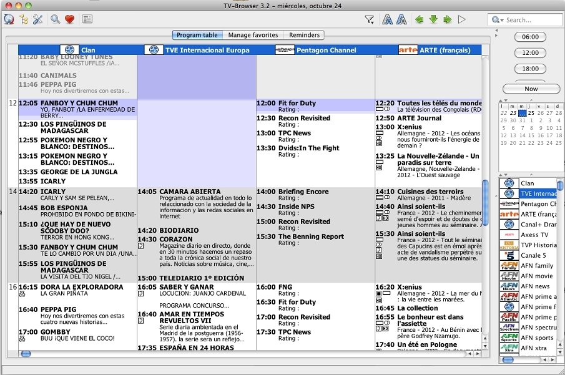Screen dimensions: 565x375
Task: Select day 23 in the calendar
Action: click(513, 113)
